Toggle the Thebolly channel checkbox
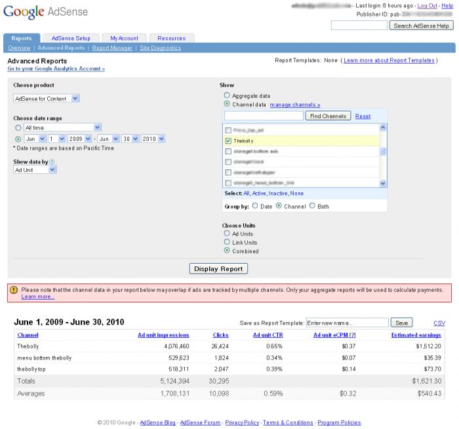The image size is (459, 429). [228, 141]
